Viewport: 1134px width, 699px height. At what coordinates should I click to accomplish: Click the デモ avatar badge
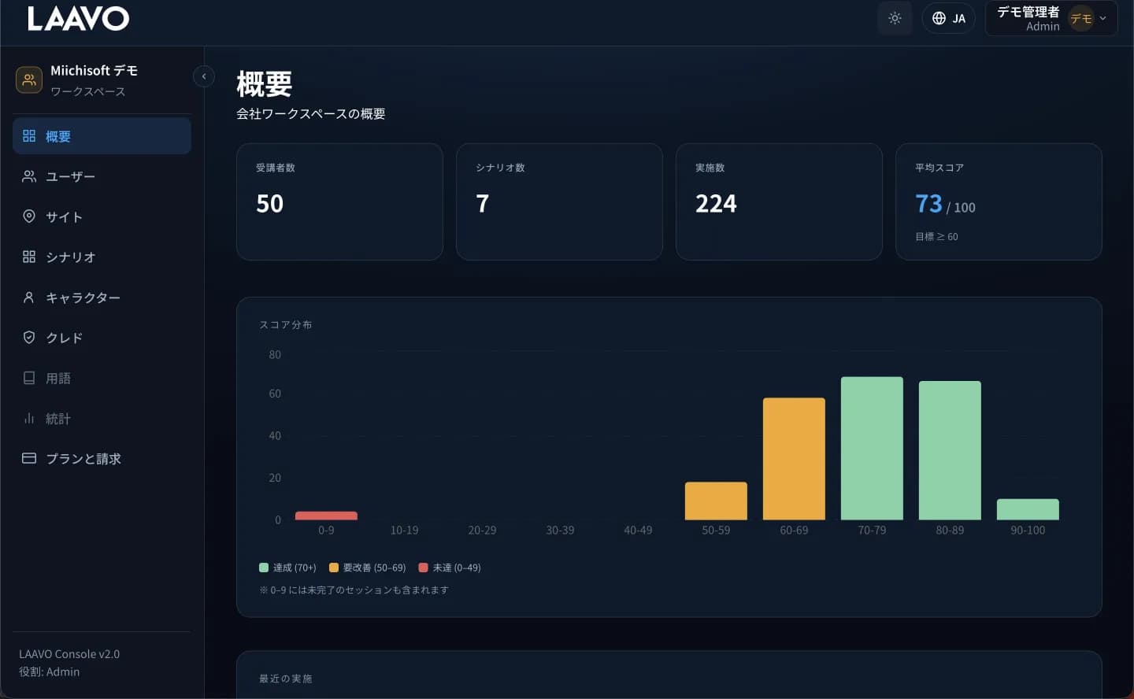(x=1081, y=18)
